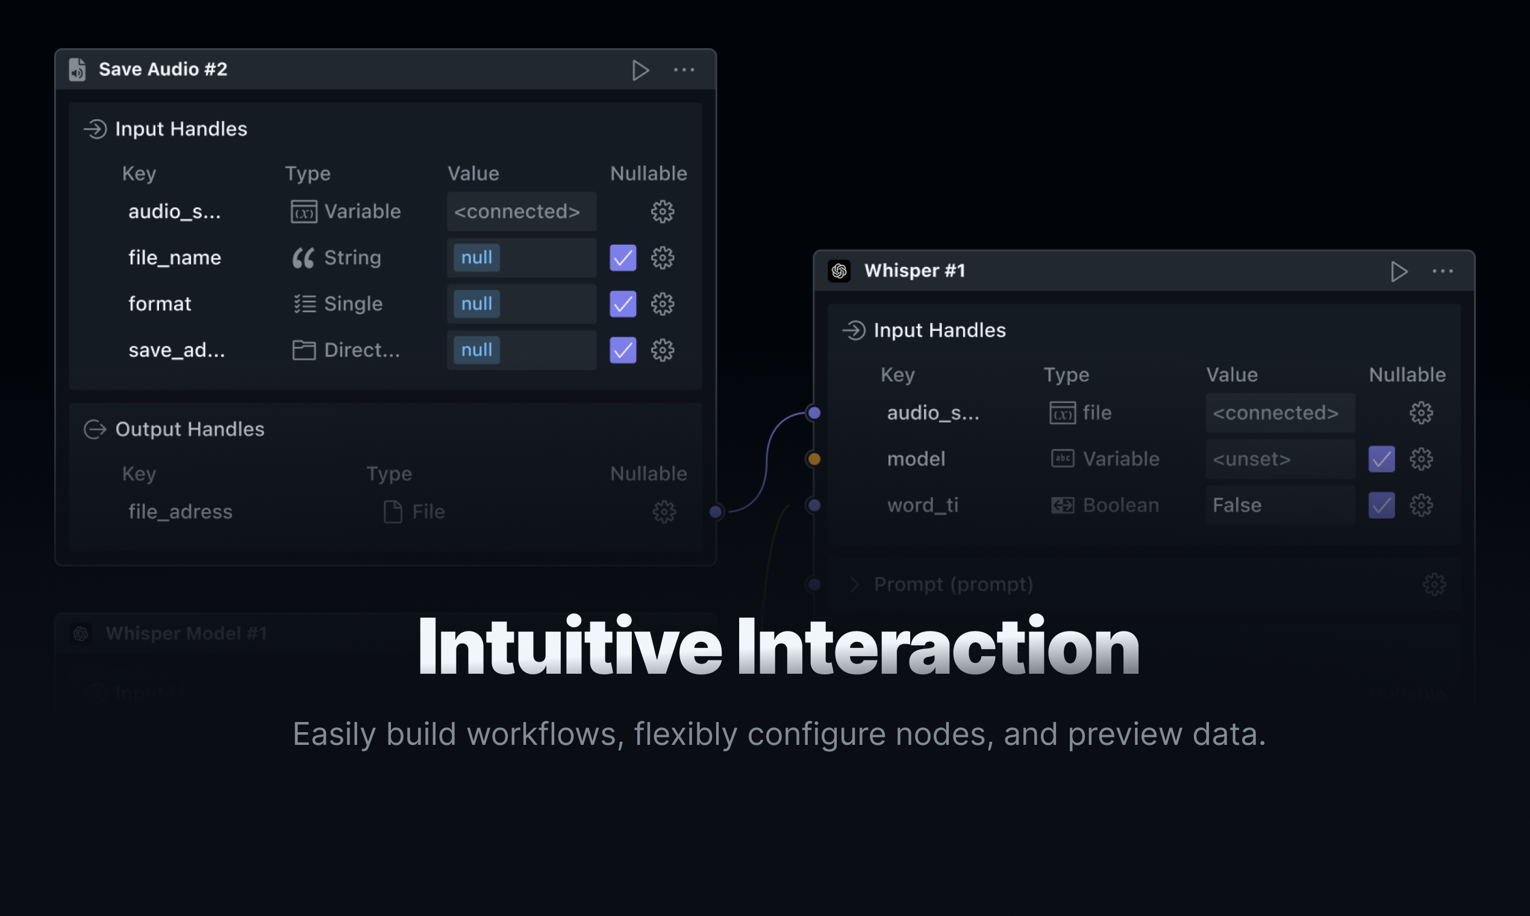The height and width of the screenshot is (916, 1530).
Task: Toggle nullable checkbox for word_ti
Action: pos(1381,506)
